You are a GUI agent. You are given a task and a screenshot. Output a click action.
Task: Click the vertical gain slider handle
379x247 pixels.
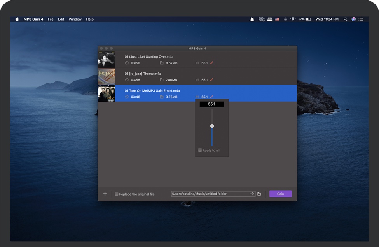[x=212, y=126]
